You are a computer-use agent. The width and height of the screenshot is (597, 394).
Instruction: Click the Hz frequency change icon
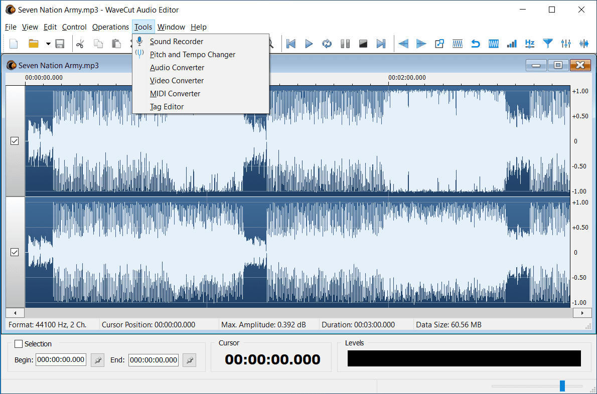pos(530,44)
